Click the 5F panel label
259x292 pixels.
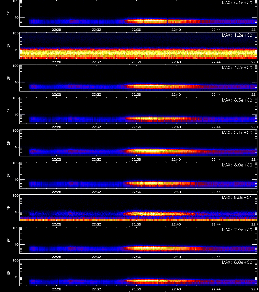tap(8, 143)
